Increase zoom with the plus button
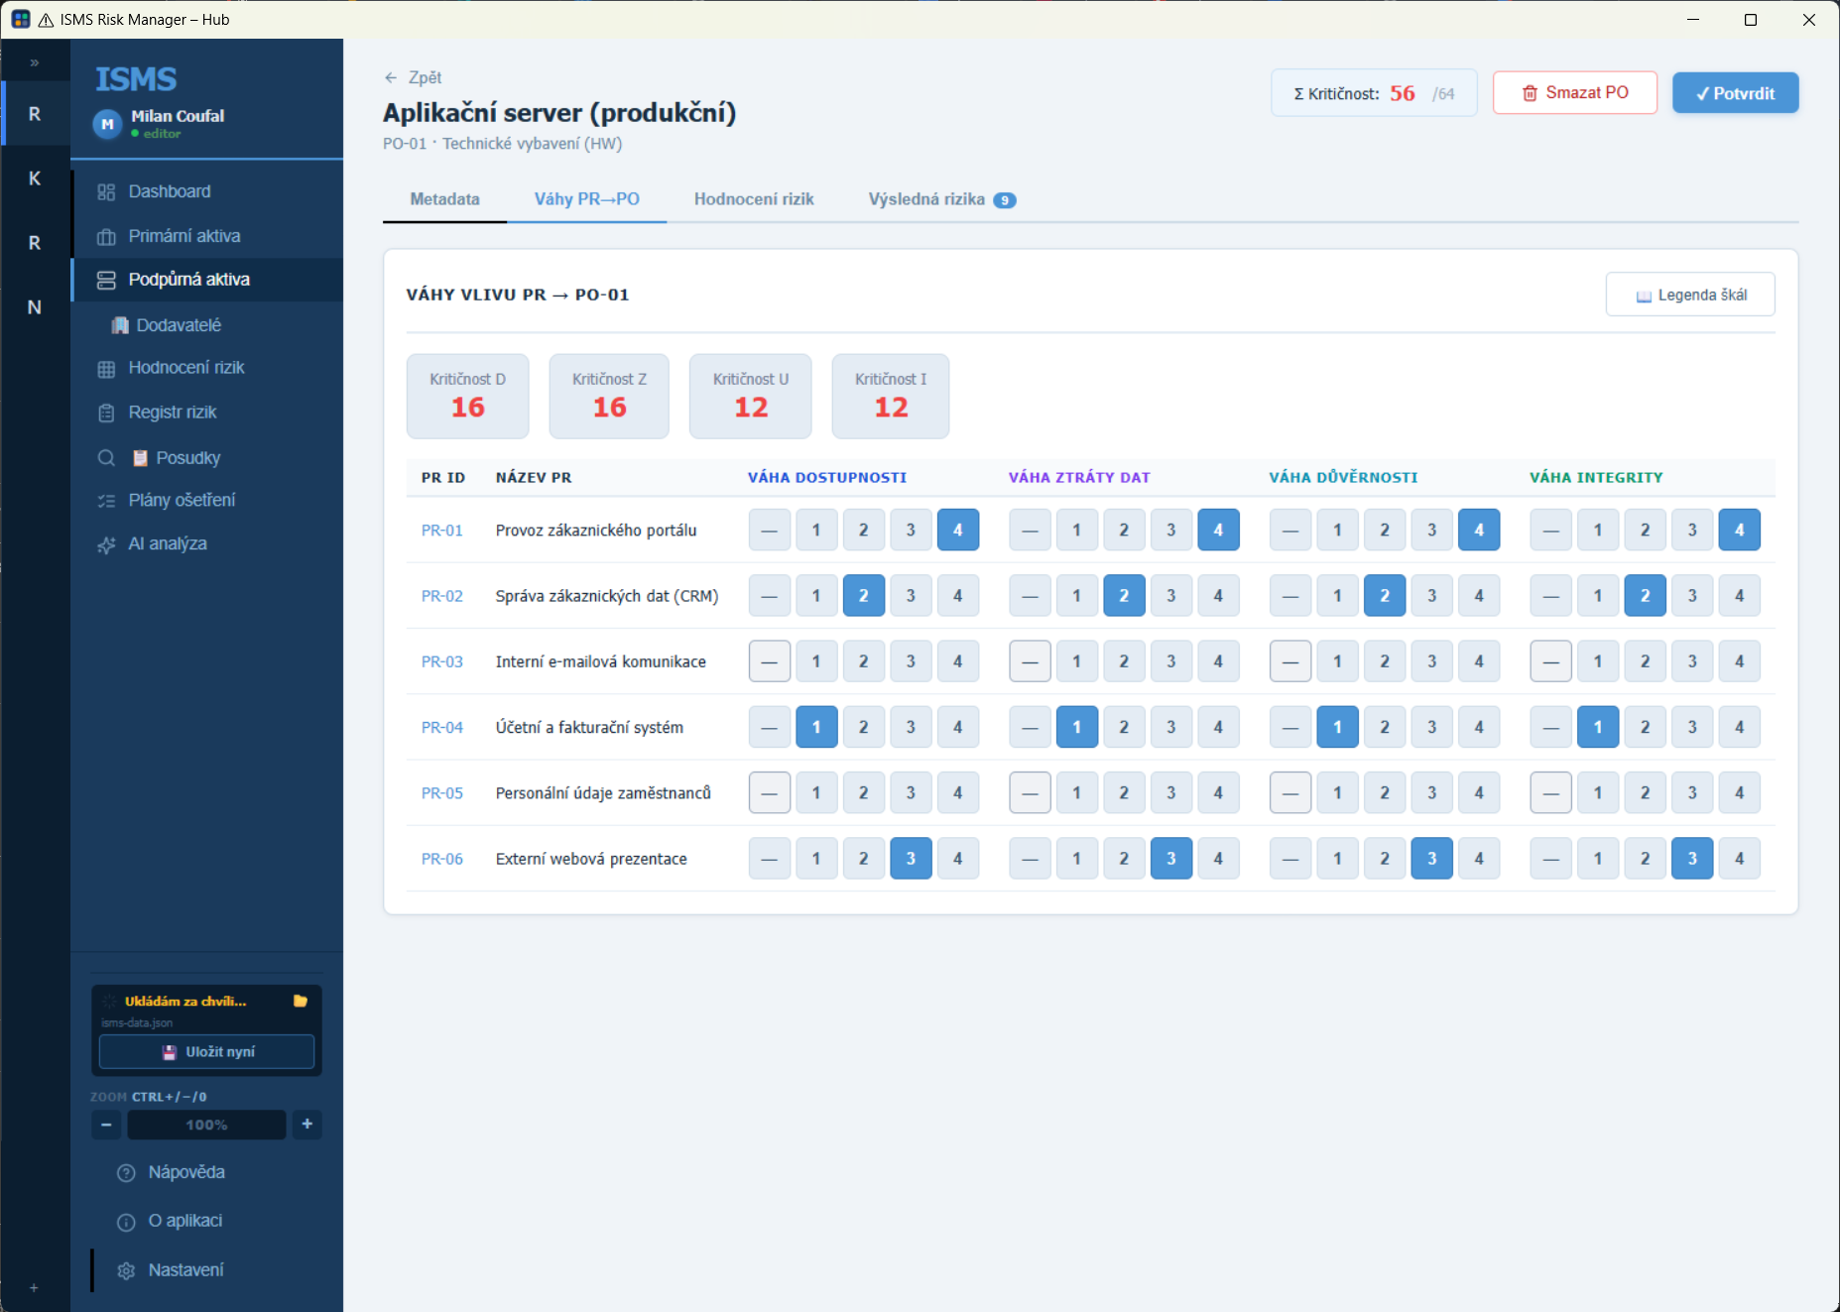 (307, 1124)
